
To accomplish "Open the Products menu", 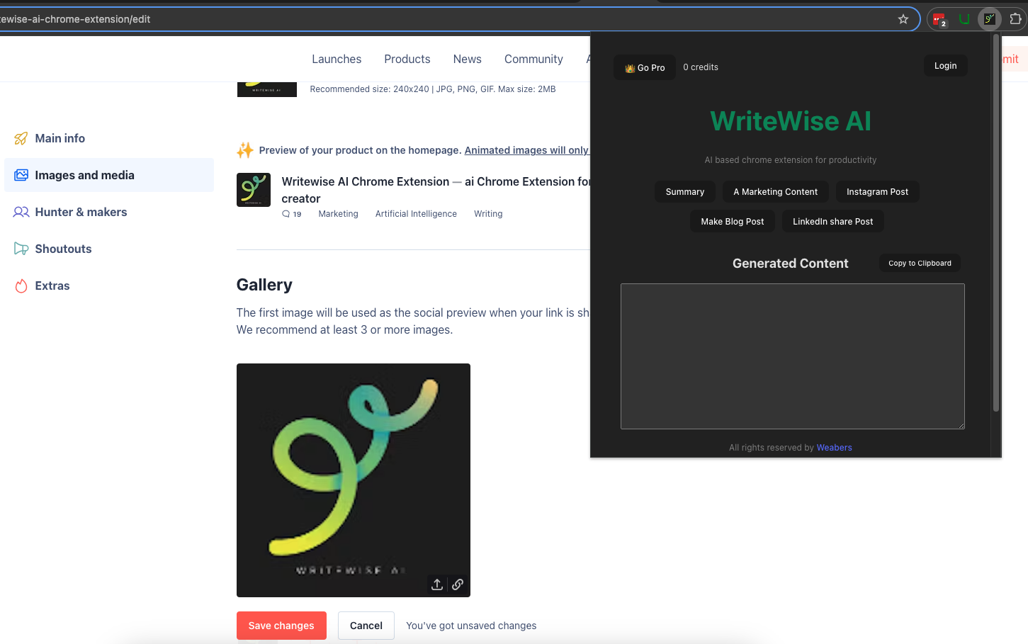I will tap(407, 60).
